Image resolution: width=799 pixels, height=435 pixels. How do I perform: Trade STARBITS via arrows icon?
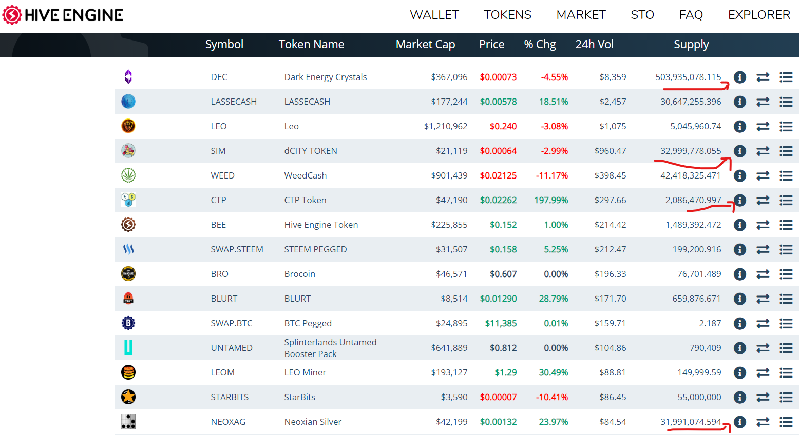pos(763,397)
